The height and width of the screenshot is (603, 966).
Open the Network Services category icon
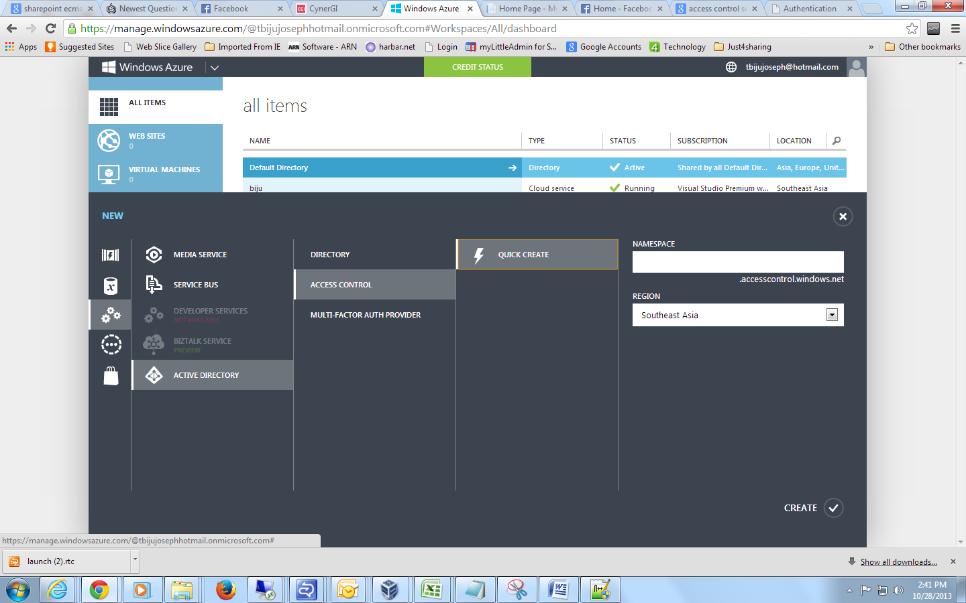click(111, 344)
